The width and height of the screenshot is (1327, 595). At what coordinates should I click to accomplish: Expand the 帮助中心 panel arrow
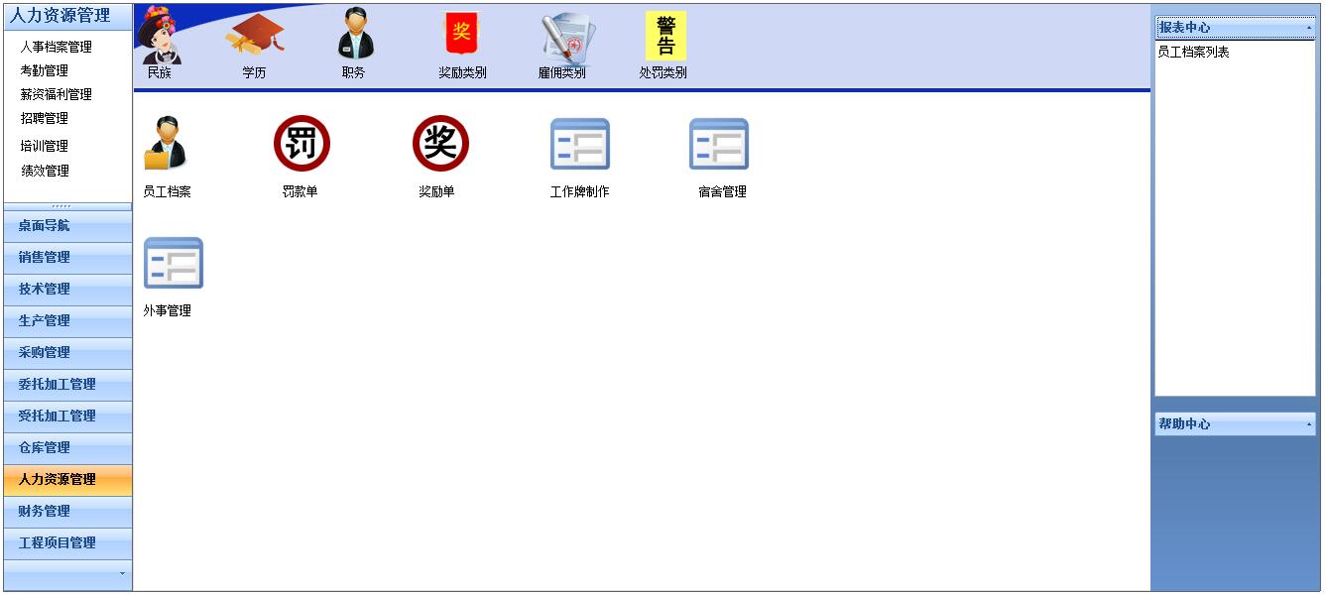[1308, 424]
